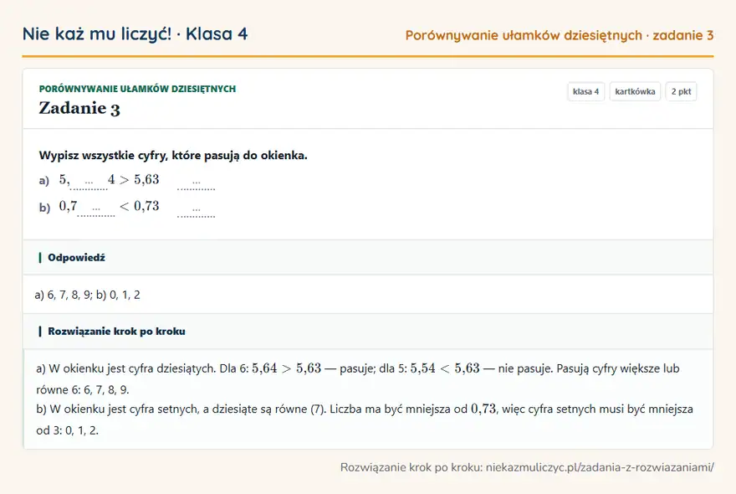Click the instruction 'Wypisz wszystkie cyfry' text
736x494 pixels.
pyautogui.click(x=173, y=156)
